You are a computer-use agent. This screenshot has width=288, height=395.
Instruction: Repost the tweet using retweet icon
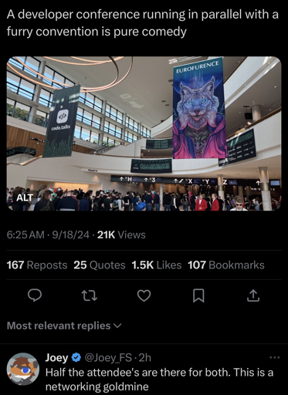point(90,295)
